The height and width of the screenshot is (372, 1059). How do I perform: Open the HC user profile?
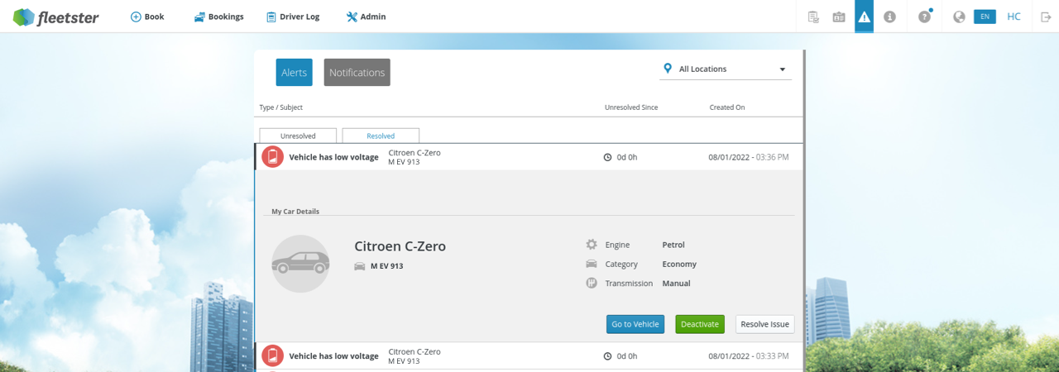point(1013,17)
